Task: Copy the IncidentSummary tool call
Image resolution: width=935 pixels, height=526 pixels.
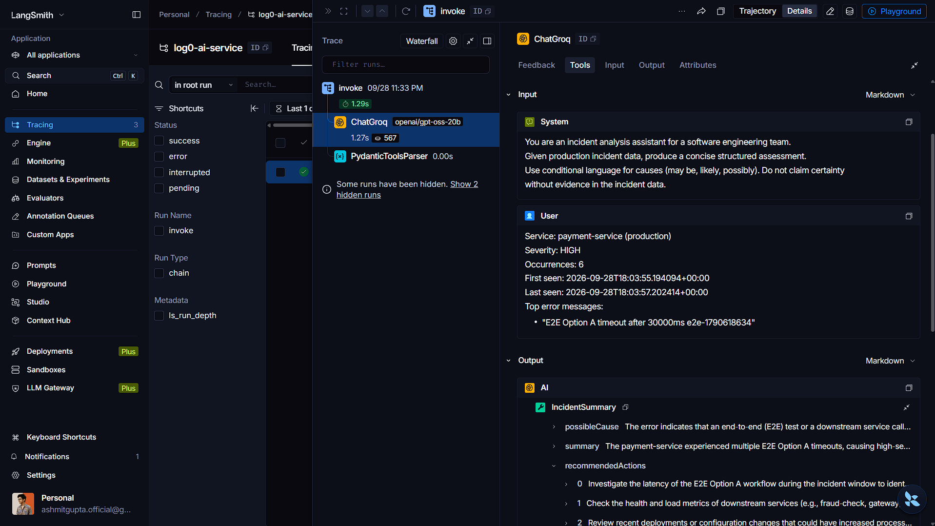Action: [x=625, y=407]
